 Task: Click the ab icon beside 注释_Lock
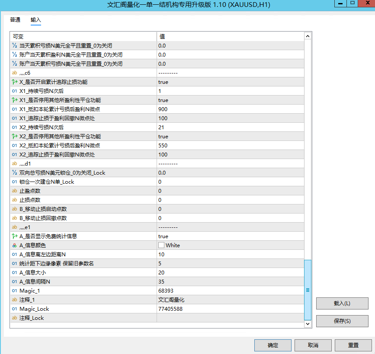click(x=15, y=318)
